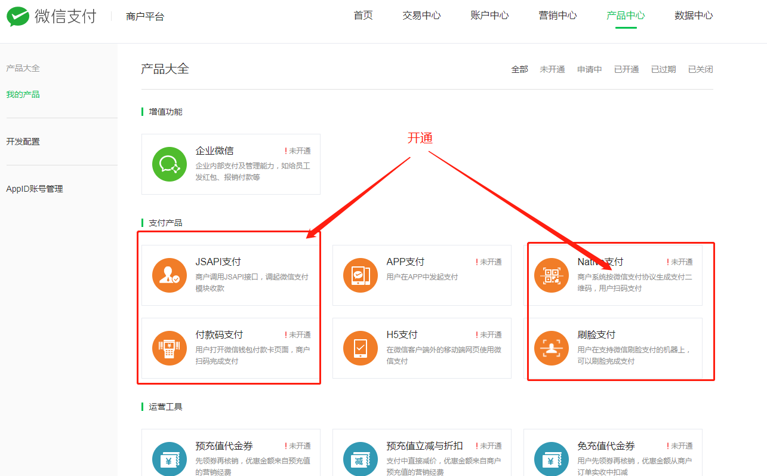Open 账户中心 in top navigation

[489, 16]
